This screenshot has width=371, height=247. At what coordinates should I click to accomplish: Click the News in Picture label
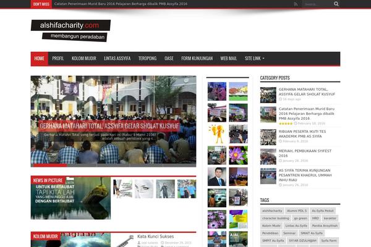click(x=48, y=180)
